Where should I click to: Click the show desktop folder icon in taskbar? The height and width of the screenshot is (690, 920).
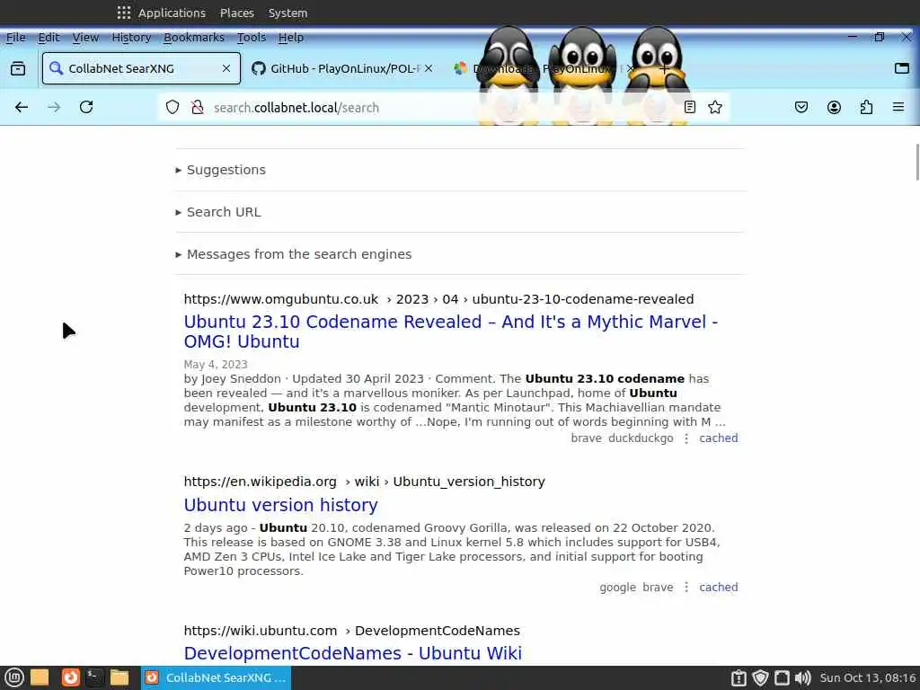[40, 677]
